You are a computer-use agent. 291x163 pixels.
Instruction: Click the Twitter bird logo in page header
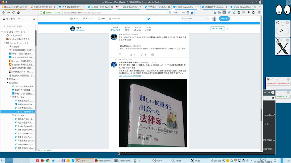point(149,19)
